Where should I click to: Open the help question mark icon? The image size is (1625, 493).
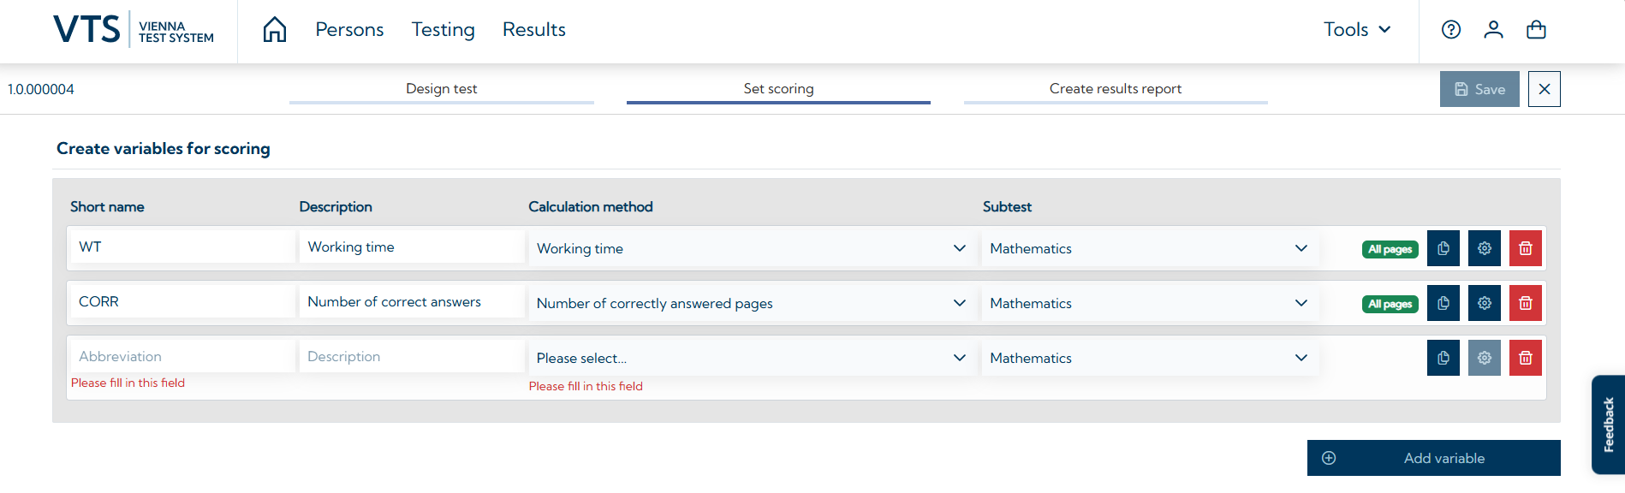(x=1451, y=30)
